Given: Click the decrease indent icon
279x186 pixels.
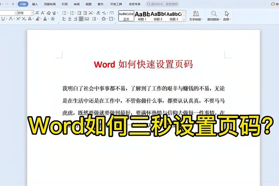Looking at the screenshot, I should pos(79,13).
